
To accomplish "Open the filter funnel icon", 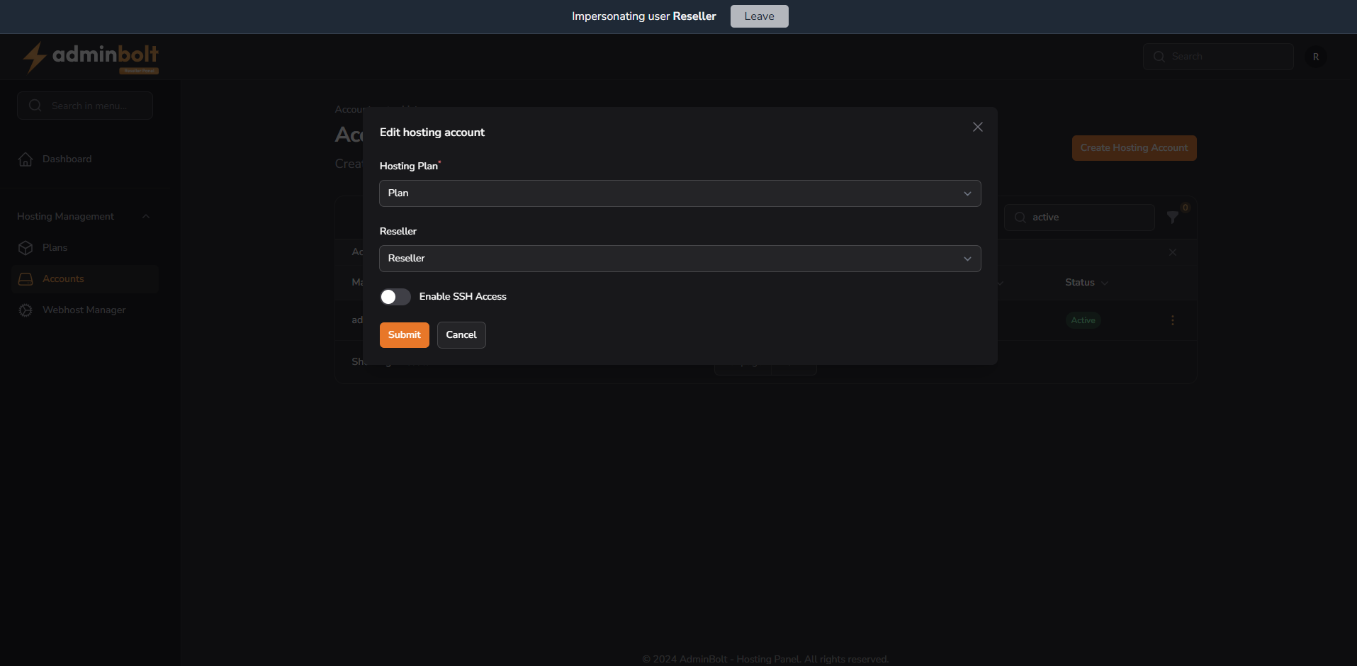I will tap(1173, 218).
